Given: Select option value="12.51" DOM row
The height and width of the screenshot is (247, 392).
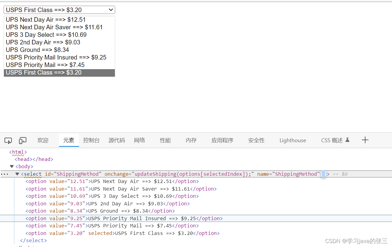Looking at the screenshot, I should pos(112,181).
